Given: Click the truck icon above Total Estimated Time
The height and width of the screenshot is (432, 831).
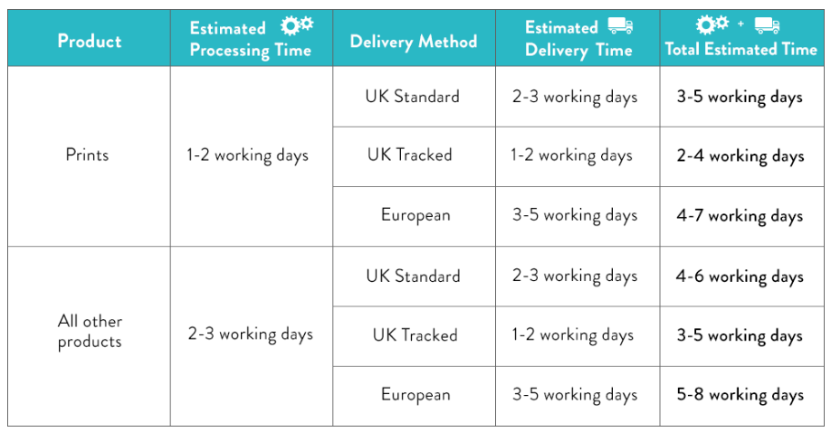Looking at the screenshot, I should tap(767, 25).
